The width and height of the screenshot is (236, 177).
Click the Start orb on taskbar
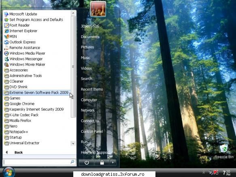[9, 172]
